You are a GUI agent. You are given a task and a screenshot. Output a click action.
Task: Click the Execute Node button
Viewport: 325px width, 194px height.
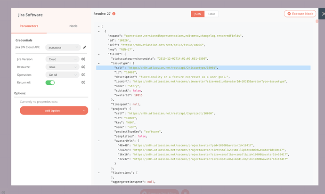pos(300,14)
